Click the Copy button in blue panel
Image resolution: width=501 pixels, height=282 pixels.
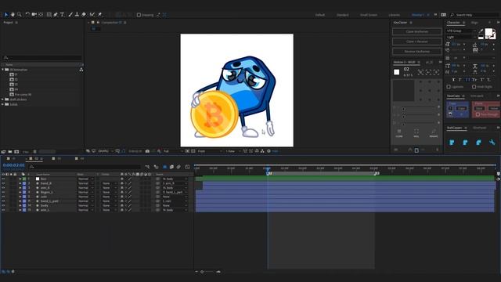coord(461,108)
